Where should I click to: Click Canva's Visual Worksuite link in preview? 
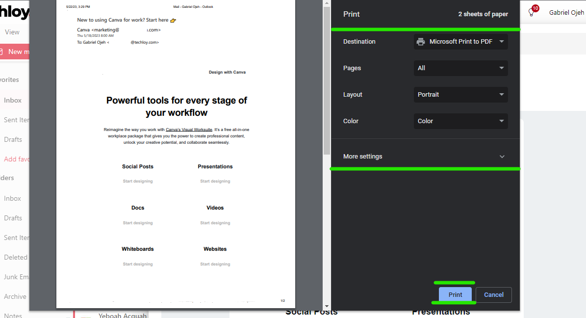pyautogui.click(x=189, y=130)
